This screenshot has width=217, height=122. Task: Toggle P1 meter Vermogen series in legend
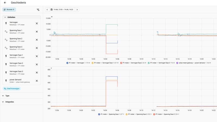pos(78,63)
